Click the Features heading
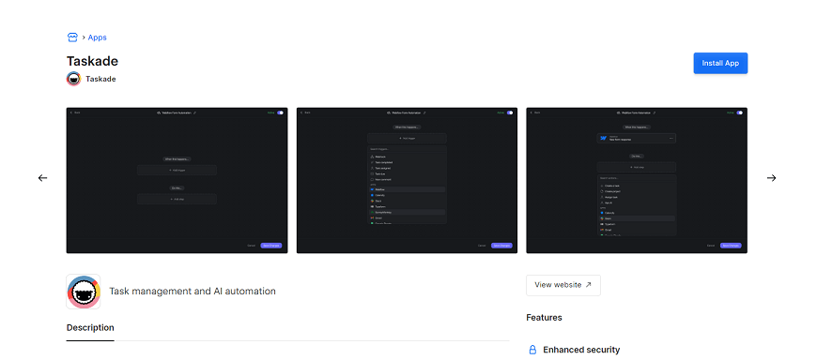The height and width of the screenshot is (360, 817). click(x=544, y=317)
